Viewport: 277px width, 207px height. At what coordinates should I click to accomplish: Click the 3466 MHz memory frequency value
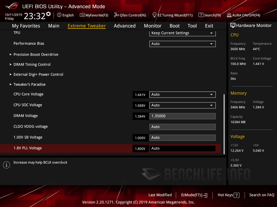(238, 107)
